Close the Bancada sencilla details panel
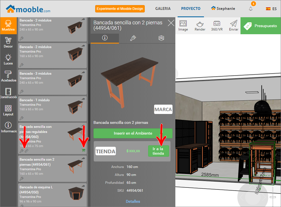Image resolution: width=281 pixels, height=207 pixels. click(171, 23)
